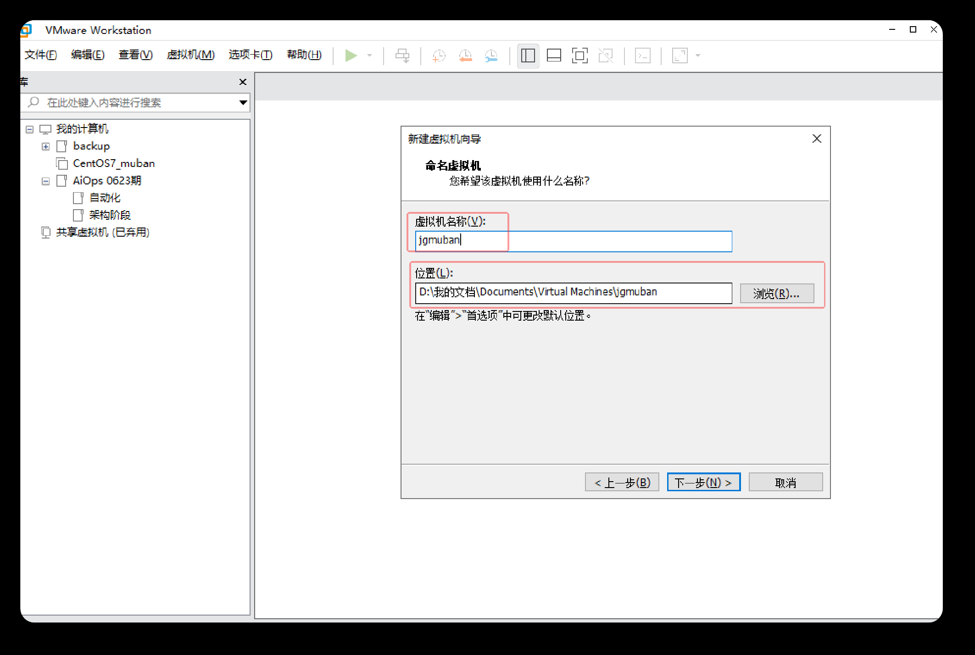
Task: Select the backup folder in library
Action: pos(91,146)
